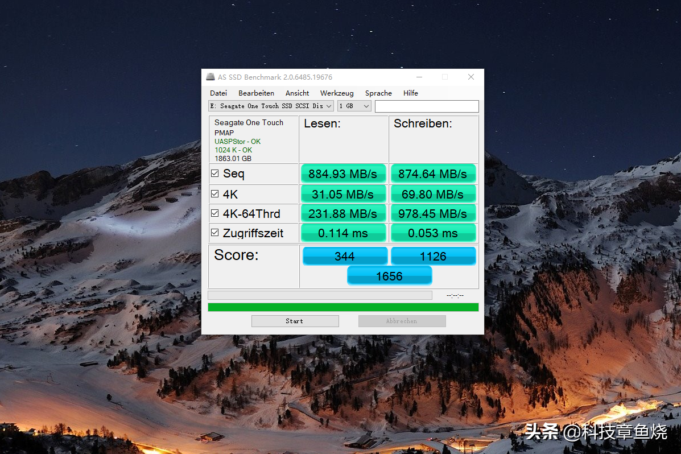Image resolution: width=681 pixels, height=454 pixels.
Task: Uncheck the 4K test checkbox
Action: coord(214,194)
